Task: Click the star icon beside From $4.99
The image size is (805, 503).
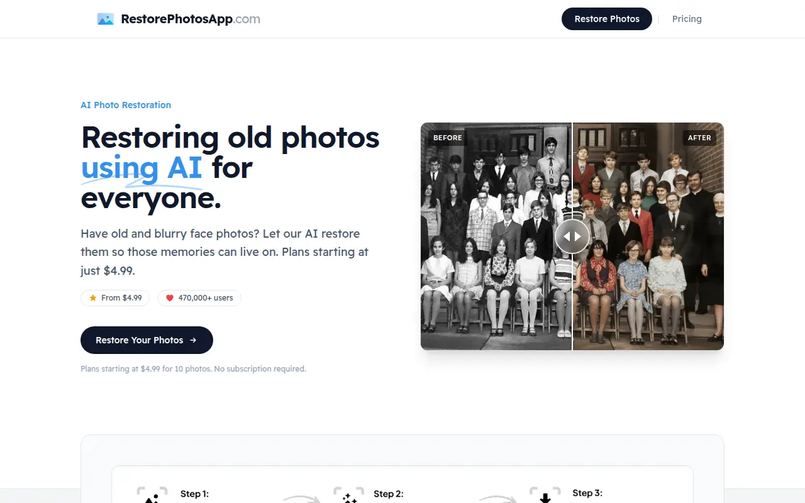Action: click(93, 298)
